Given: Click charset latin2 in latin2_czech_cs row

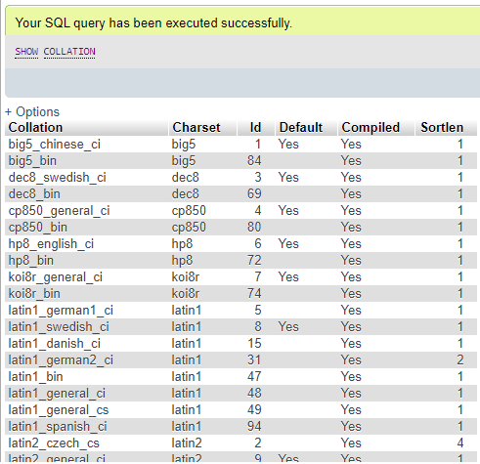Looking at the screenshot, I should (x=187, y=443).
